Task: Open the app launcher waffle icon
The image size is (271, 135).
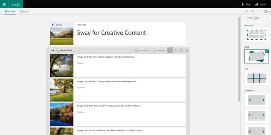Action: pyautogui.click(x=4, y=4)
